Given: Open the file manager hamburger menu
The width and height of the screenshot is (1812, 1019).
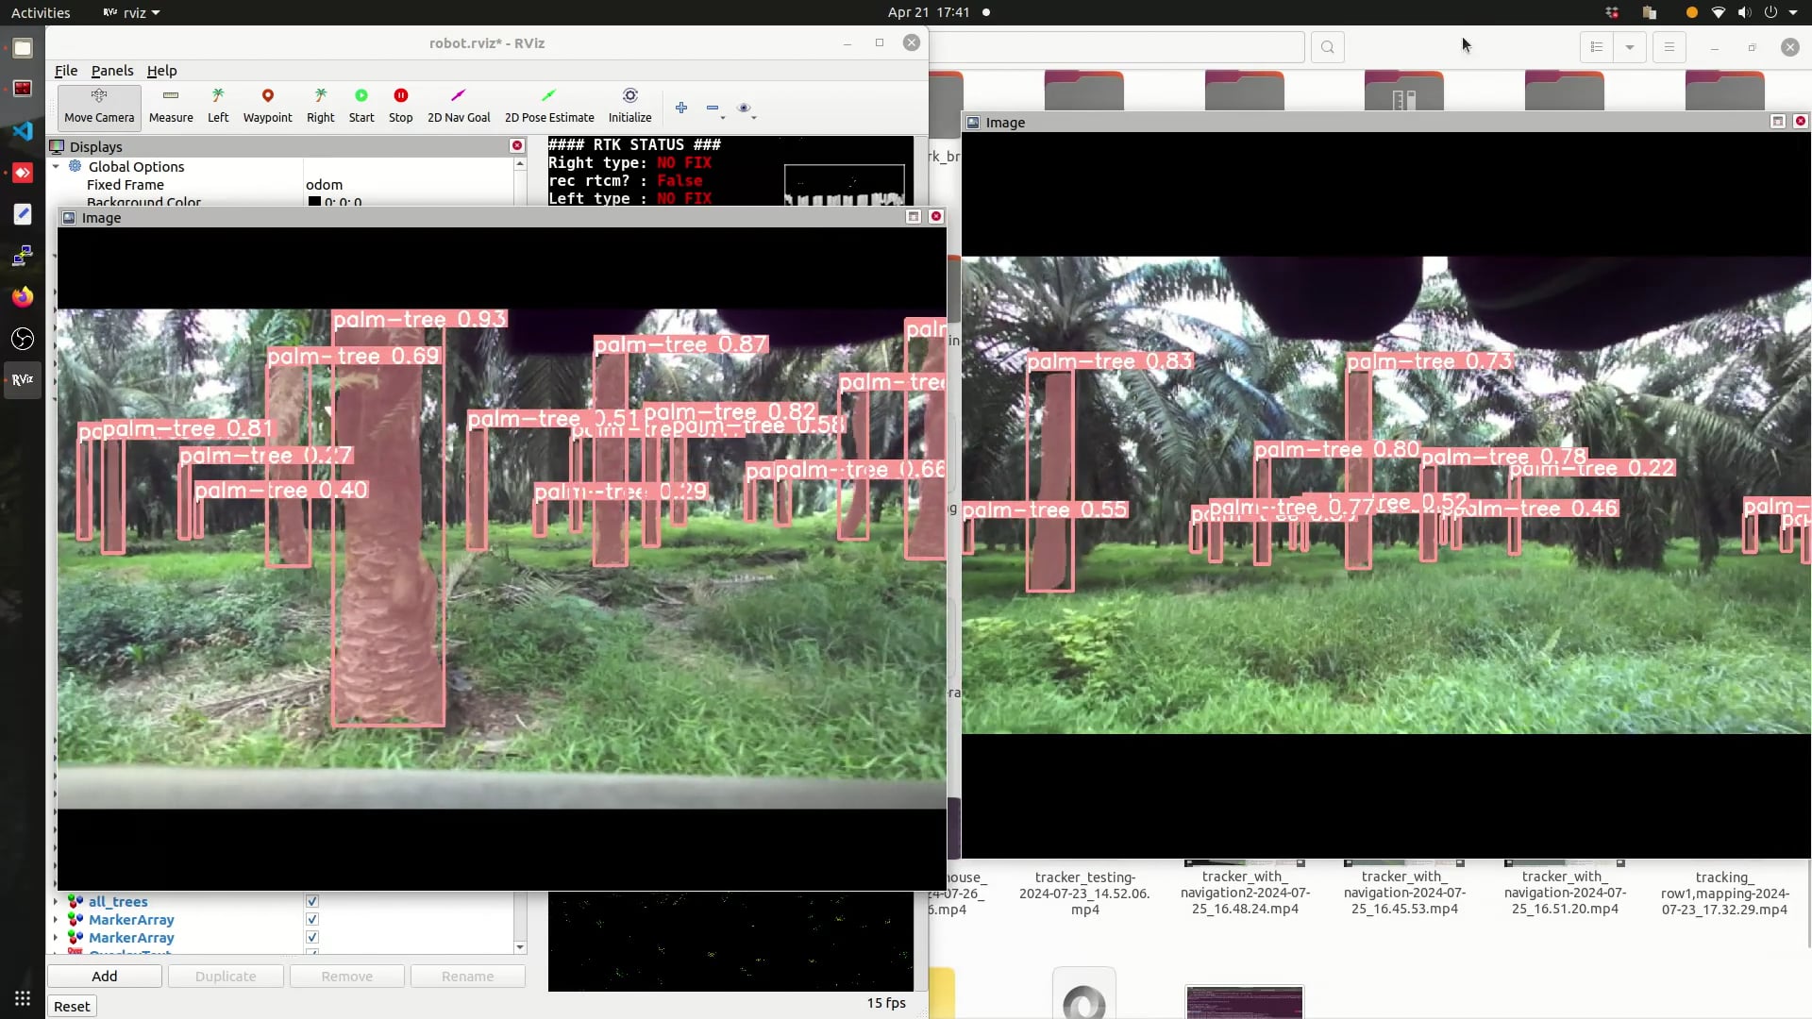Looking at the screenshot, I should [x=1669, y=47].
